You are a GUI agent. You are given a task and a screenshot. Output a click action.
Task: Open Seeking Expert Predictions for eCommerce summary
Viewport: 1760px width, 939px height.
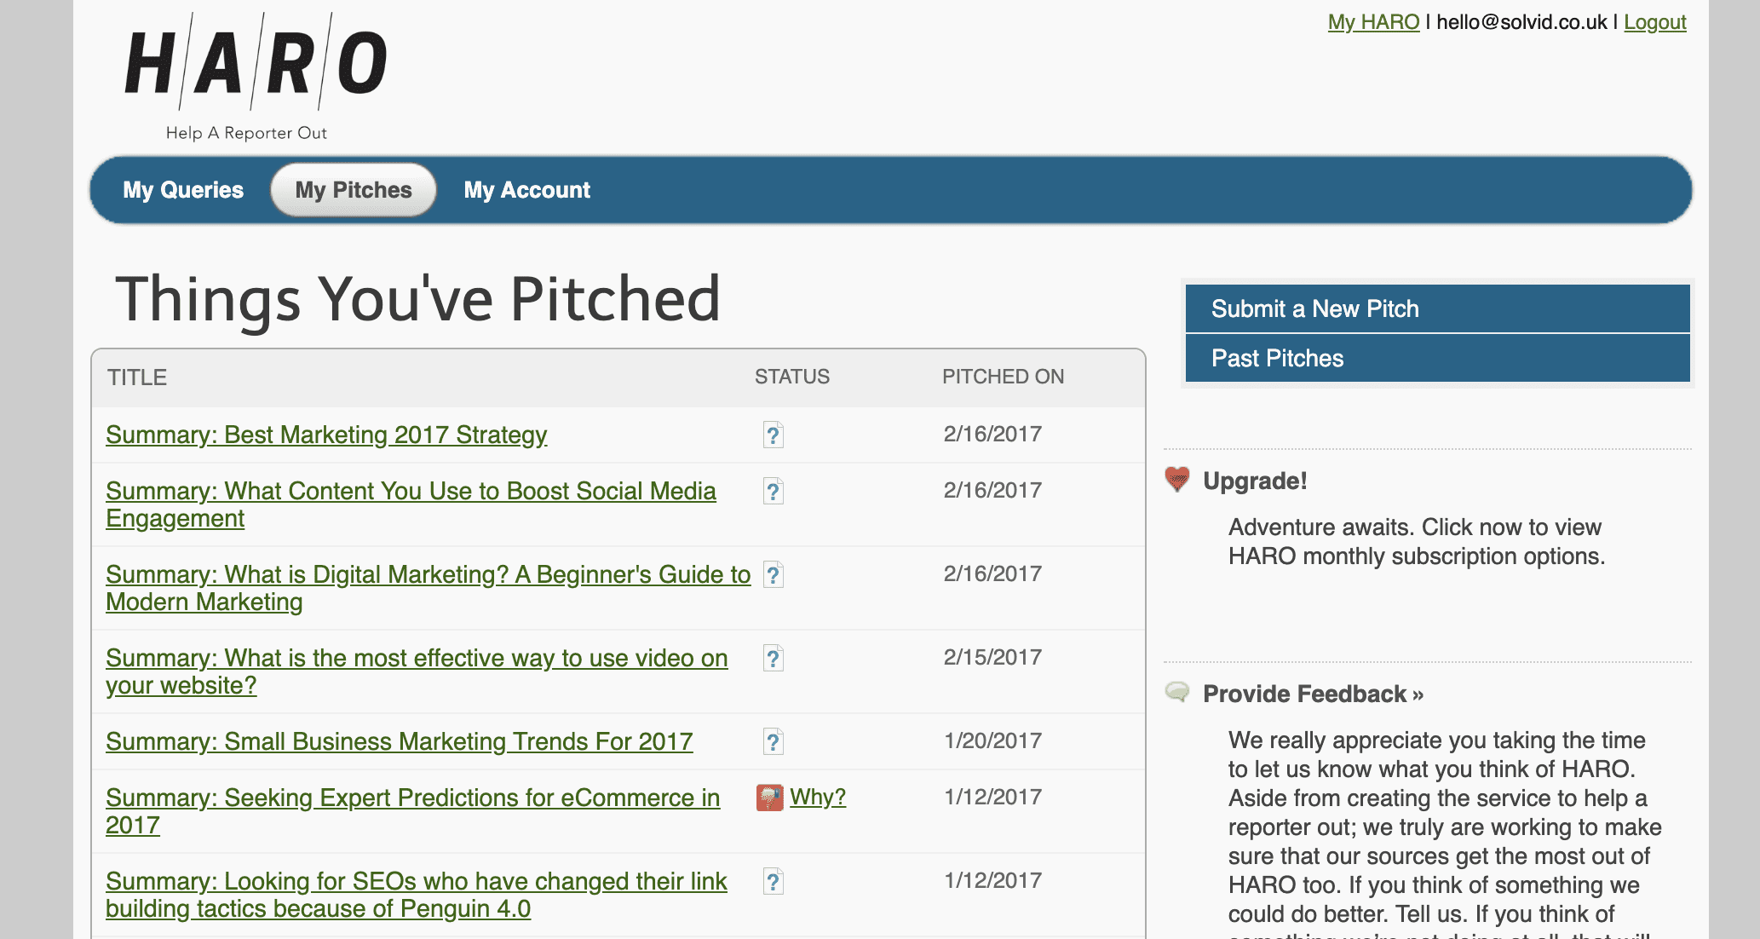point(413,811)
